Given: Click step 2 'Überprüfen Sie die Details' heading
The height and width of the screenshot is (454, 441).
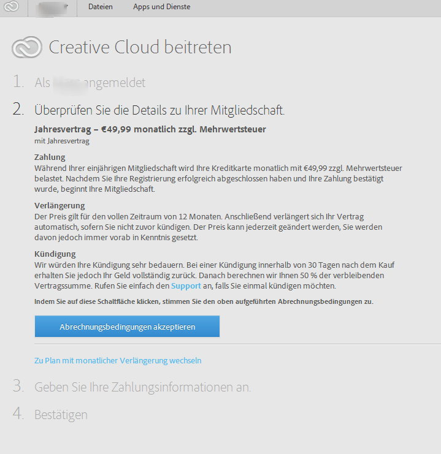Looking at the screenshot, I should tap(159, 110).
